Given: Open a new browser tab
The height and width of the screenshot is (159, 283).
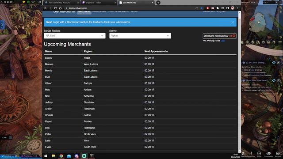Looking at the screenshot, I should point(158,3).
